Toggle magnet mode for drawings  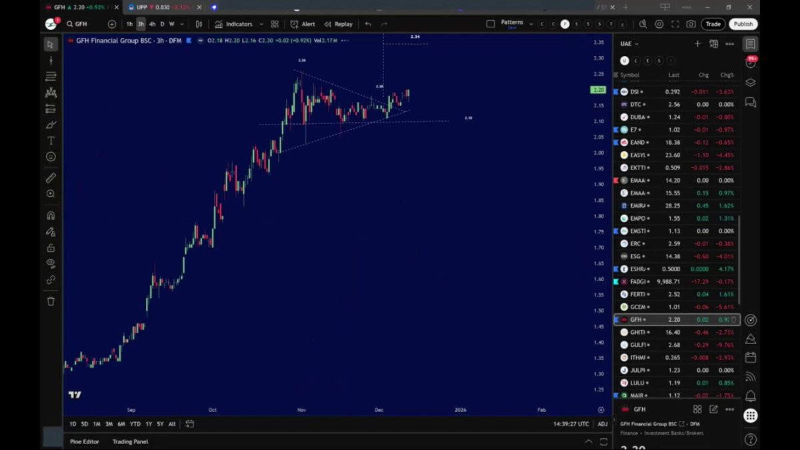click(x=51, y=215)
